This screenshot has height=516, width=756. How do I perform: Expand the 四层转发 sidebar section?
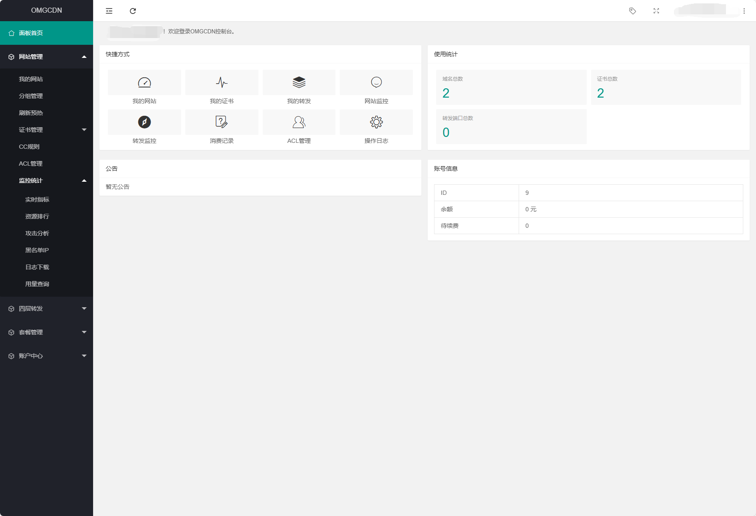(47, 309)
